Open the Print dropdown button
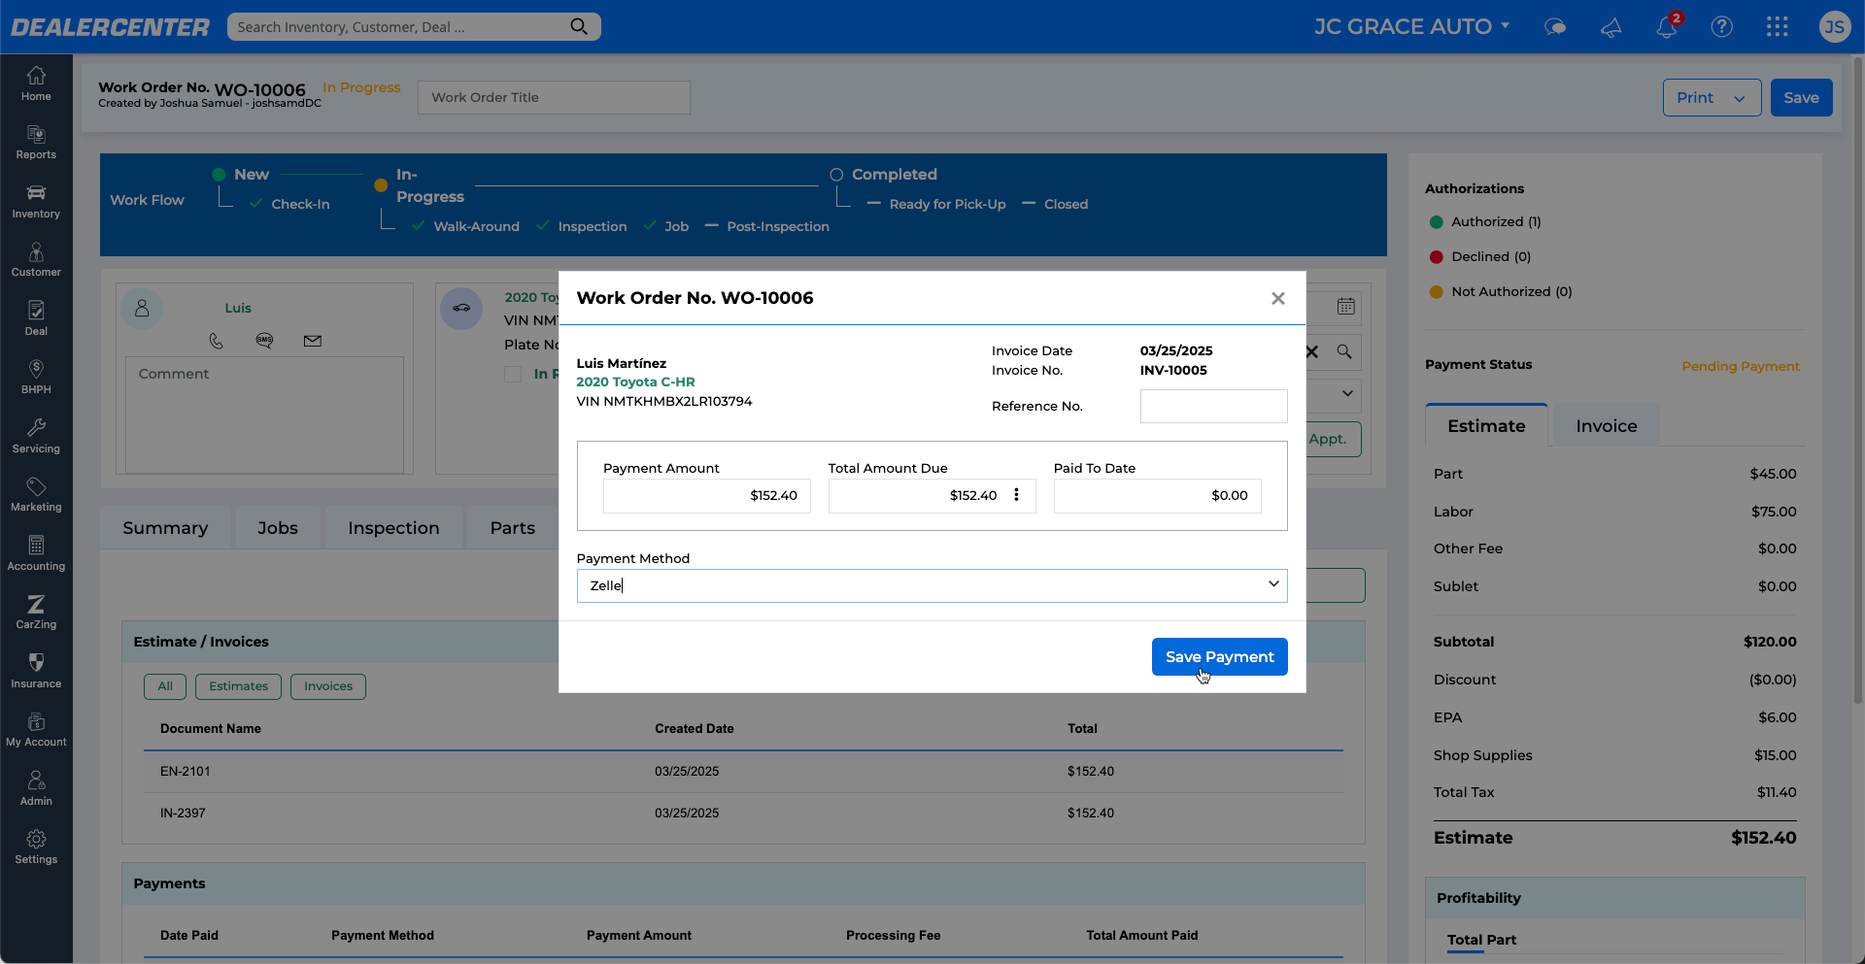Image resolution: width=1865 pixels, height=964 pixels. click(x=1712, y=98)
